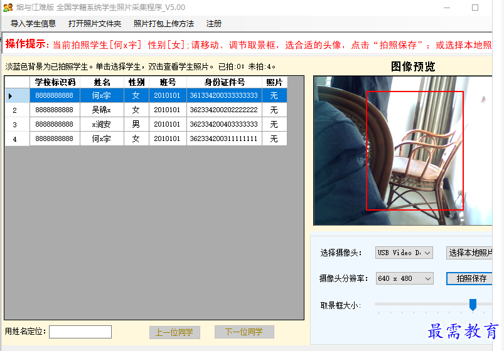The height and width of the screenshot is (351, 504).
Task: Click the 身份证件号 column header
Action: tap(224, 82)
